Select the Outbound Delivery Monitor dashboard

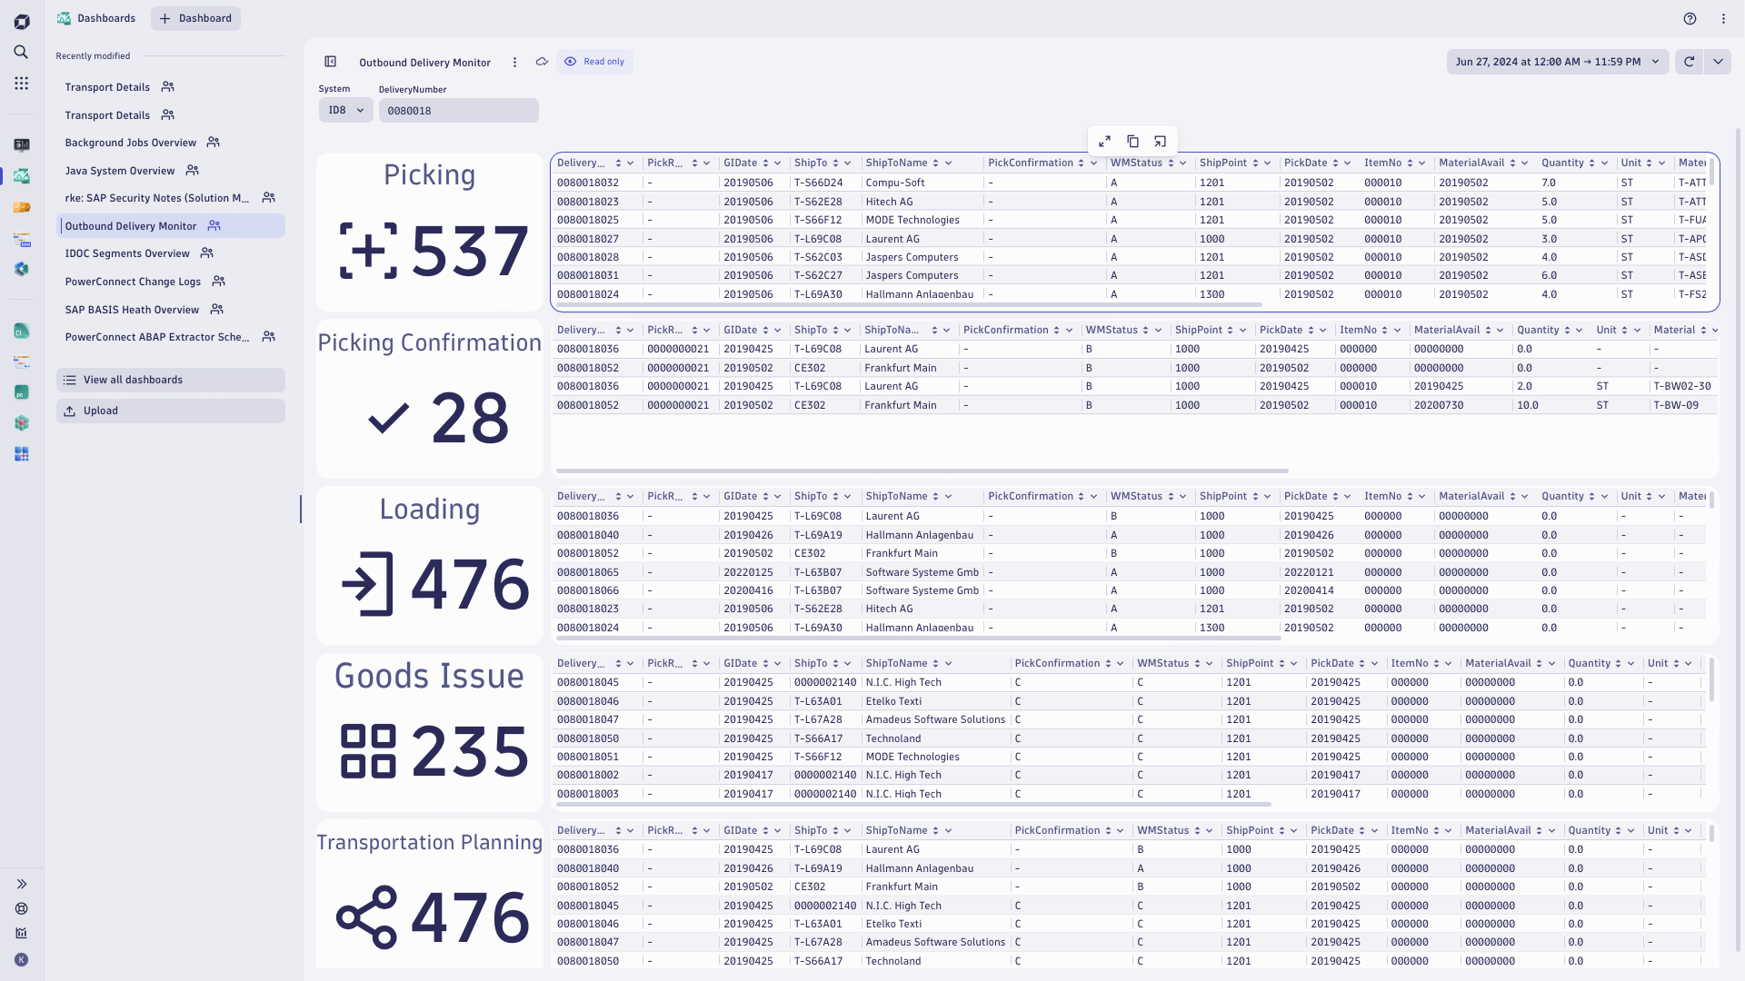[x=131, y=225]
